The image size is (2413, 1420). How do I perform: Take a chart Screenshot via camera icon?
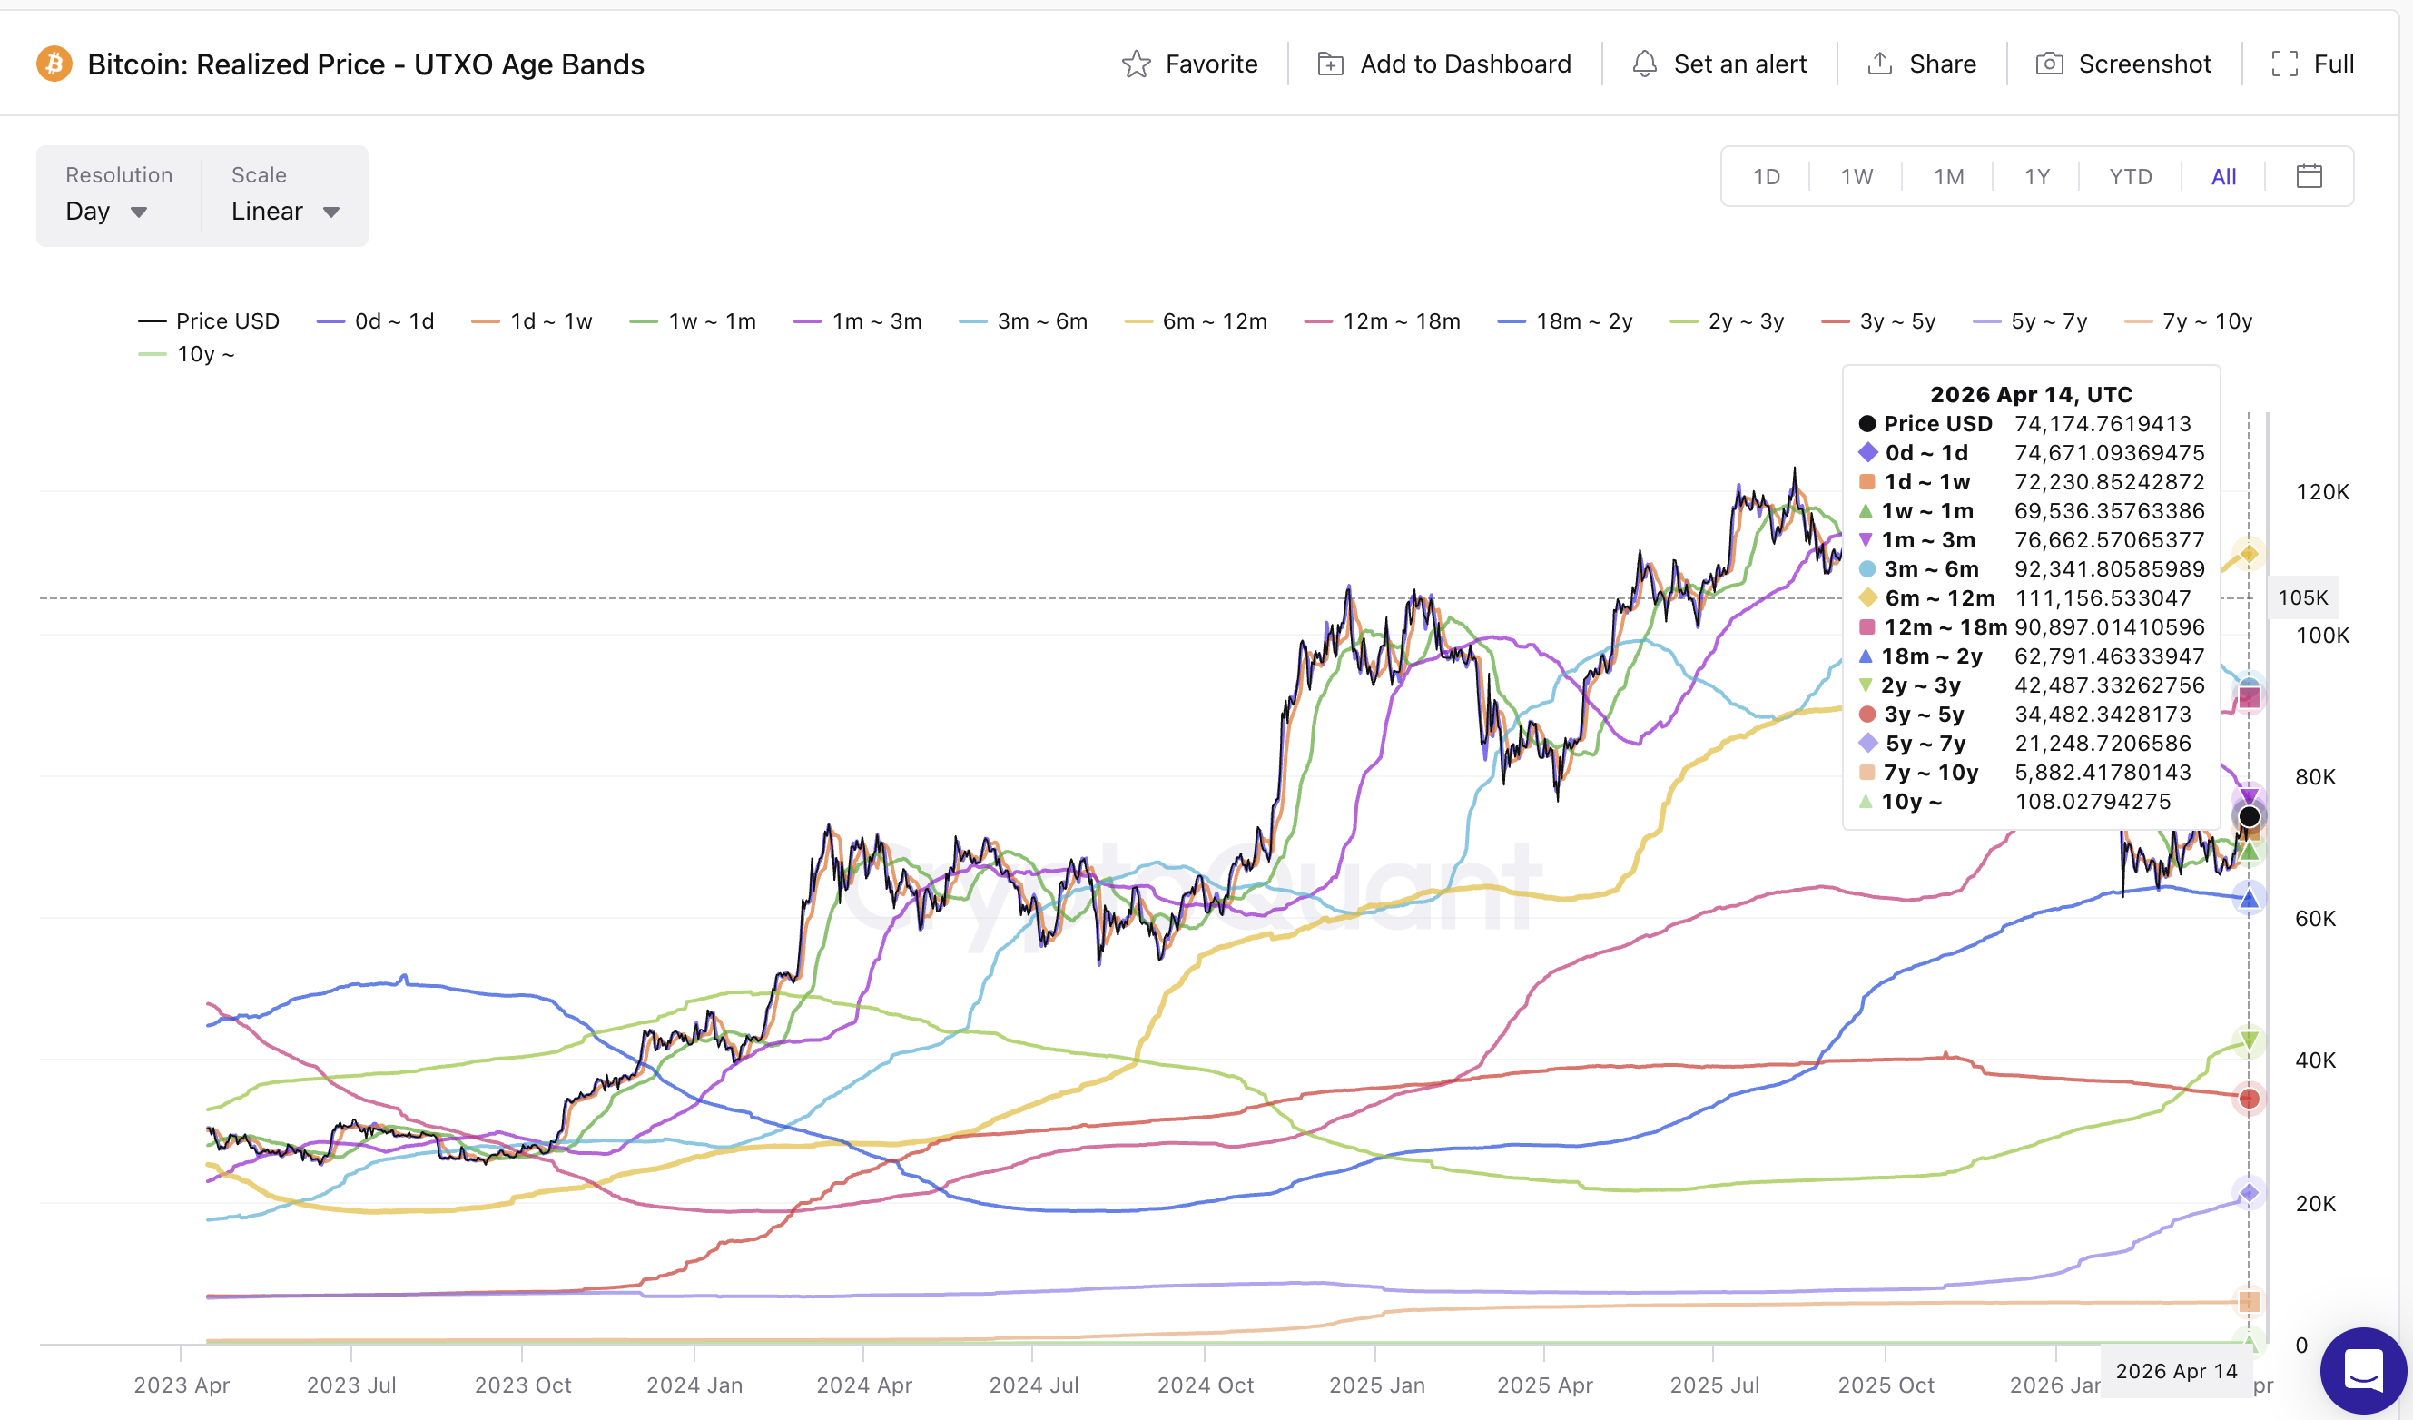[x=2050, y=64]
